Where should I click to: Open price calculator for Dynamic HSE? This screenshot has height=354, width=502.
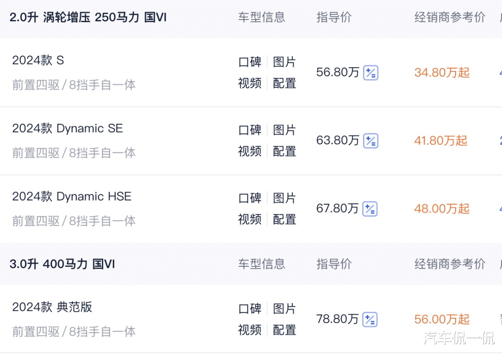click(370, 209)
